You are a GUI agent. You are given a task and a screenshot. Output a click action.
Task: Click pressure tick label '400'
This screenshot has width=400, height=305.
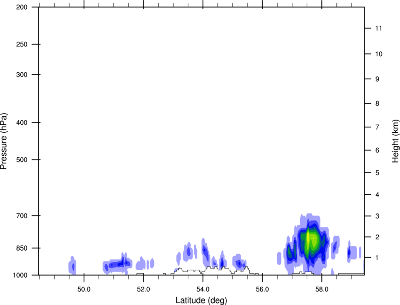pos(22,122)
